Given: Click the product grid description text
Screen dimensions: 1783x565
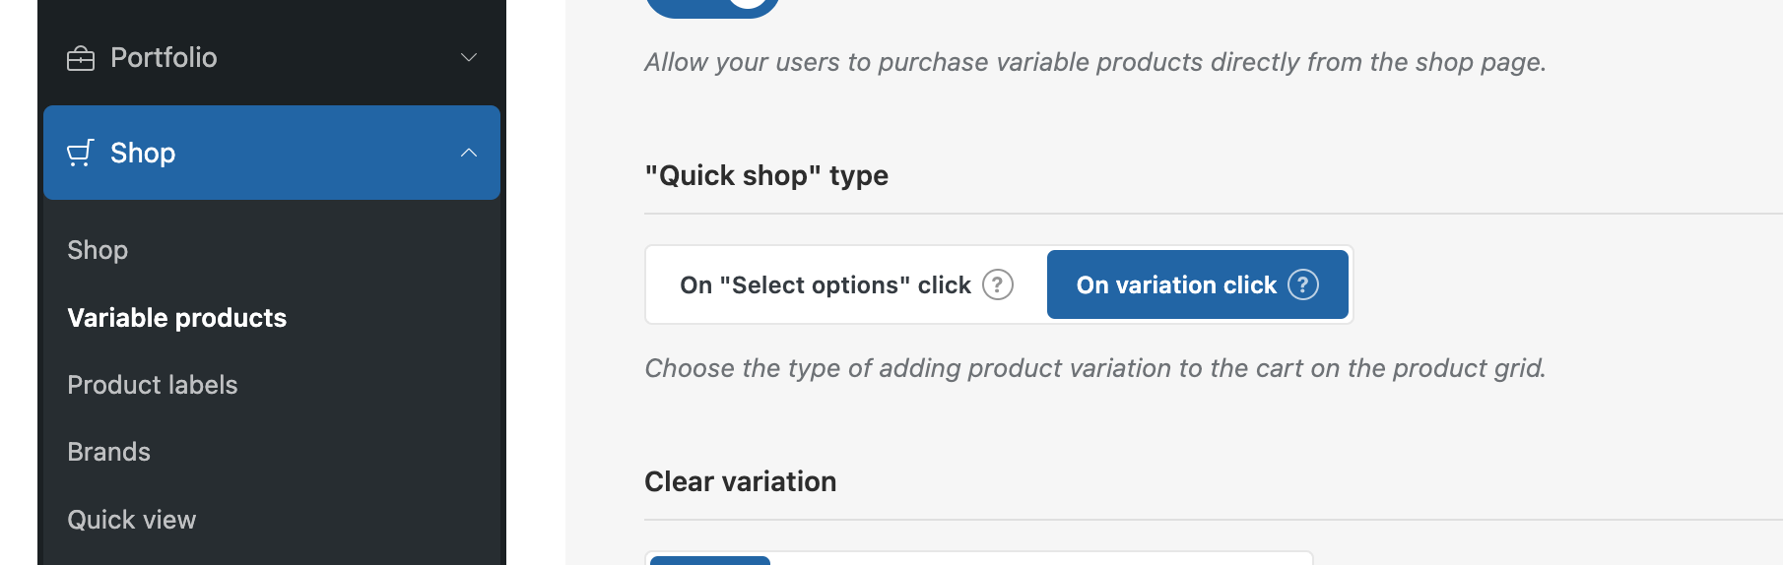Looking at the screenshot, I should pos(1094,368).
